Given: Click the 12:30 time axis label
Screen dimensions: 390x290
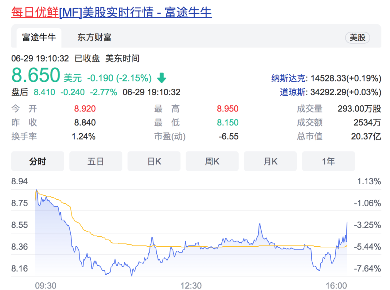Looking at the screenshot, I should 191,286.
